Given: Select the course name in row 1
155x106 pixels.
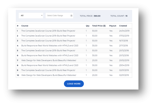Looking at the screenshot, I should click(x=48, y=31).
